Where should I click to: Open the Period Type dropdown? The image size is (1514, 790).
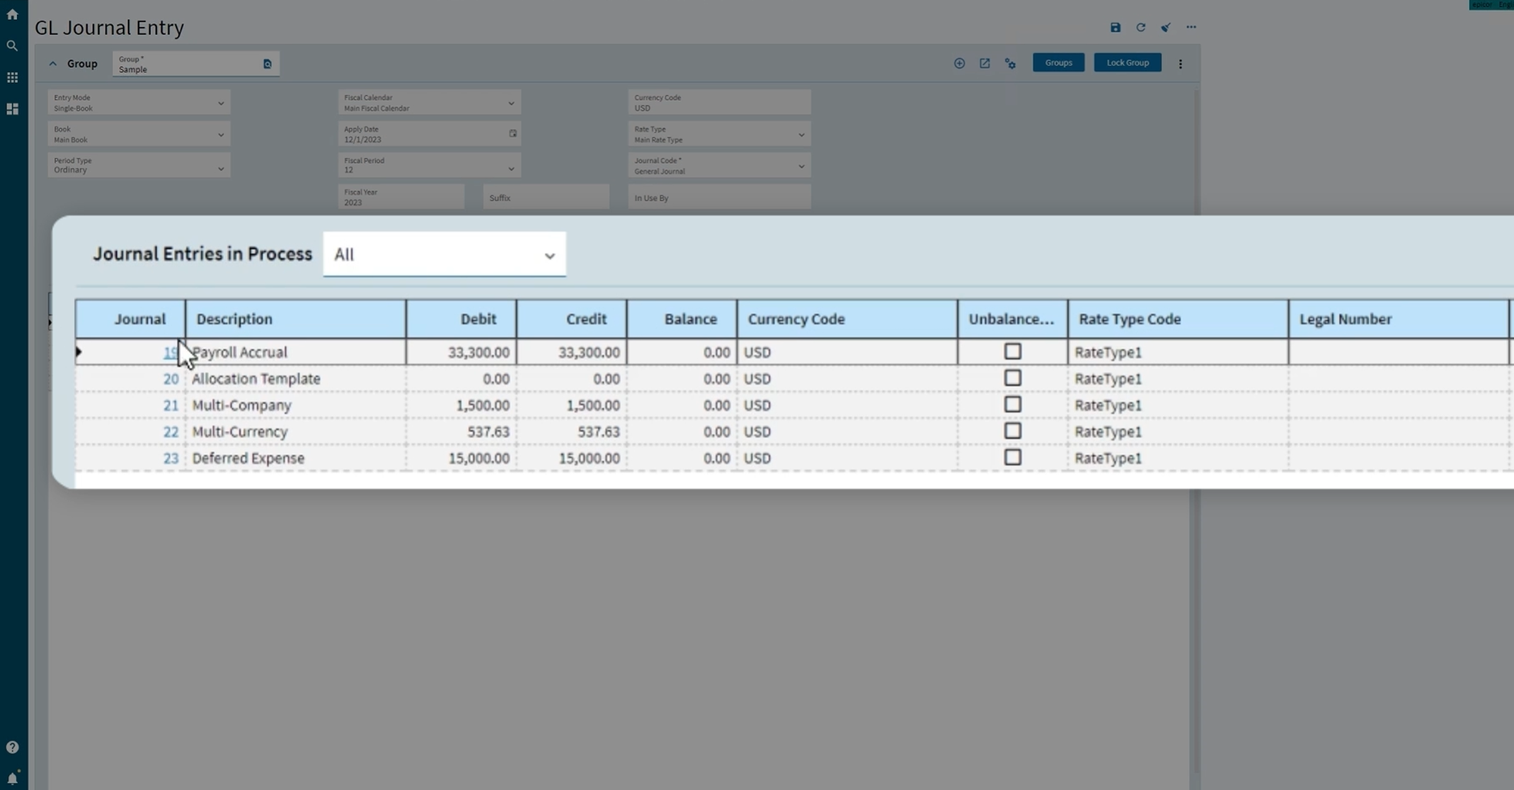point(139,165)
